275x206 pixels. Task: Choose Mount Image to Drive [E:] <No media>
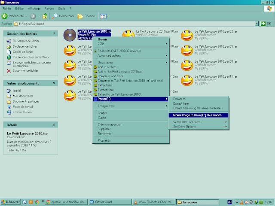[x=199, y=115]
